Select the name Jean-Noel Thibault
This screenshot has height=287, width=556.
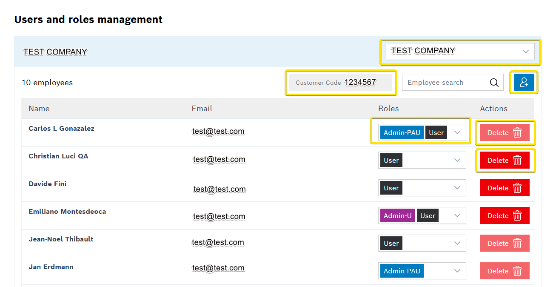click(61, 239)
